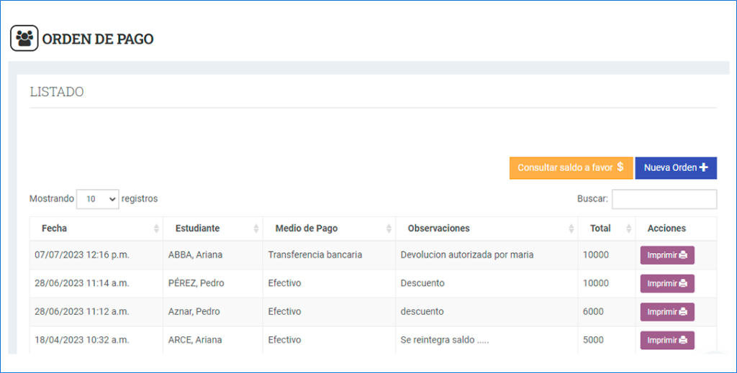Click the sort arrows in Total column
This screenshot has width=737, height=373.
tap(628, 229)
